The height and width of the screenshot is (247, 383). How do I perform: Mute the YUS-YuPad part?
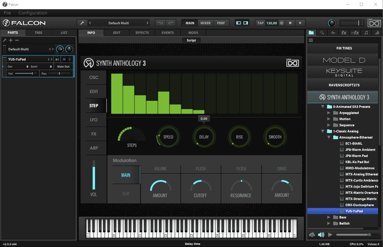coord(64,59)
